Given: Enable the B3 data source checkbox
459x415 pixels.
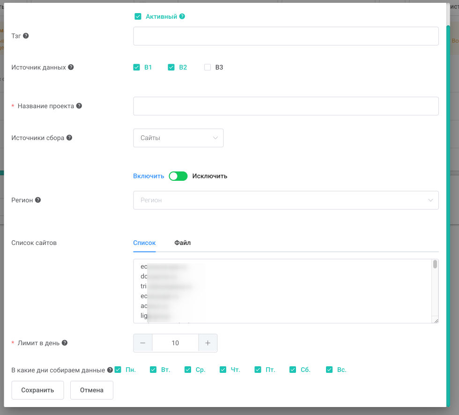Looking at the screenshot, I should click(x=207, y=67).
